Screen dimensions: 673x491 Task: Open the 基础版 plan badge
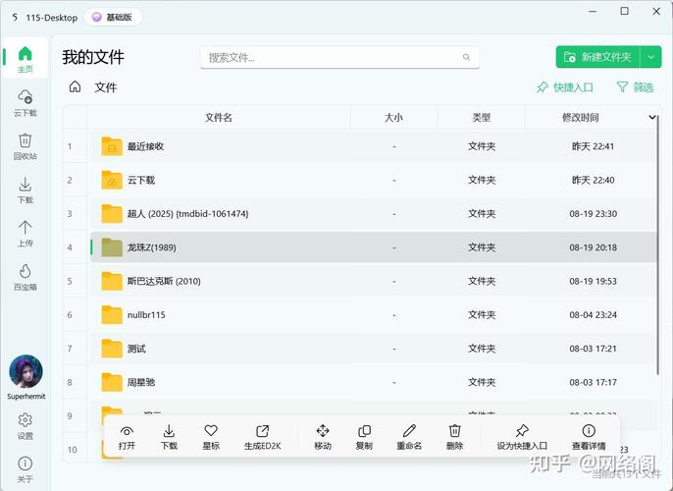pyautogui.click(x=115, y=17)
